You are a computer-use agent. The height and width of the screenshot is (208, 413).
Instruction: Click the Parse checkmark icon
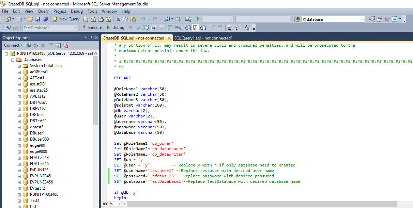(x=138, y=28)
